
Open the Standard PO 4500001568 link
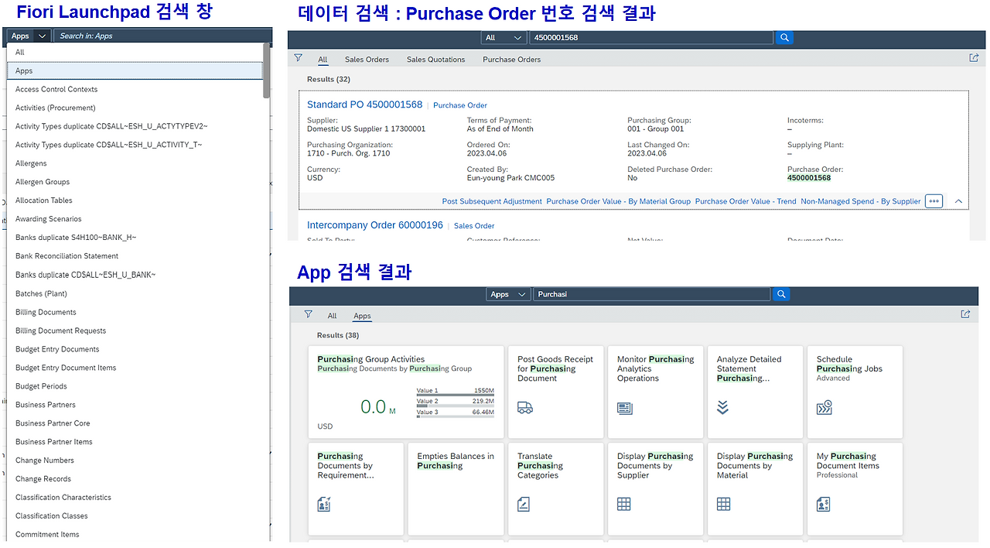364,104
